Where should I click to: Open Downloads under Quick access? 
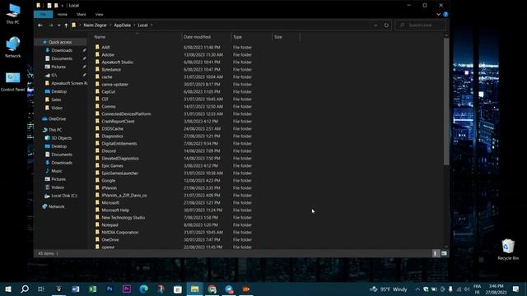62,50
